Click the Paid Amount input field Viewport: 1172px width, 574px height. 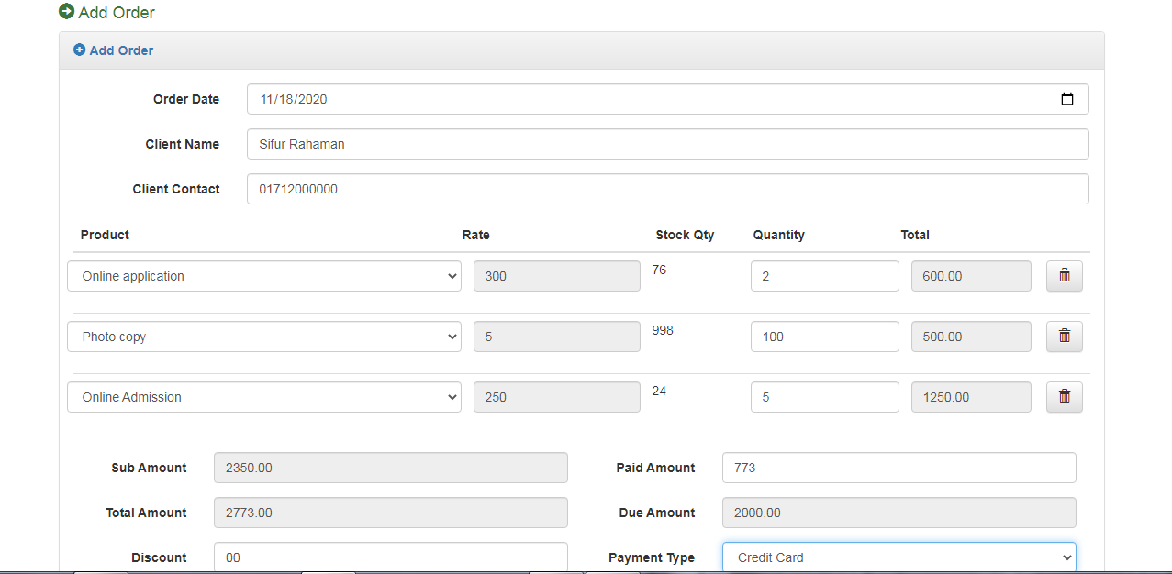click(x=899, y=468)
